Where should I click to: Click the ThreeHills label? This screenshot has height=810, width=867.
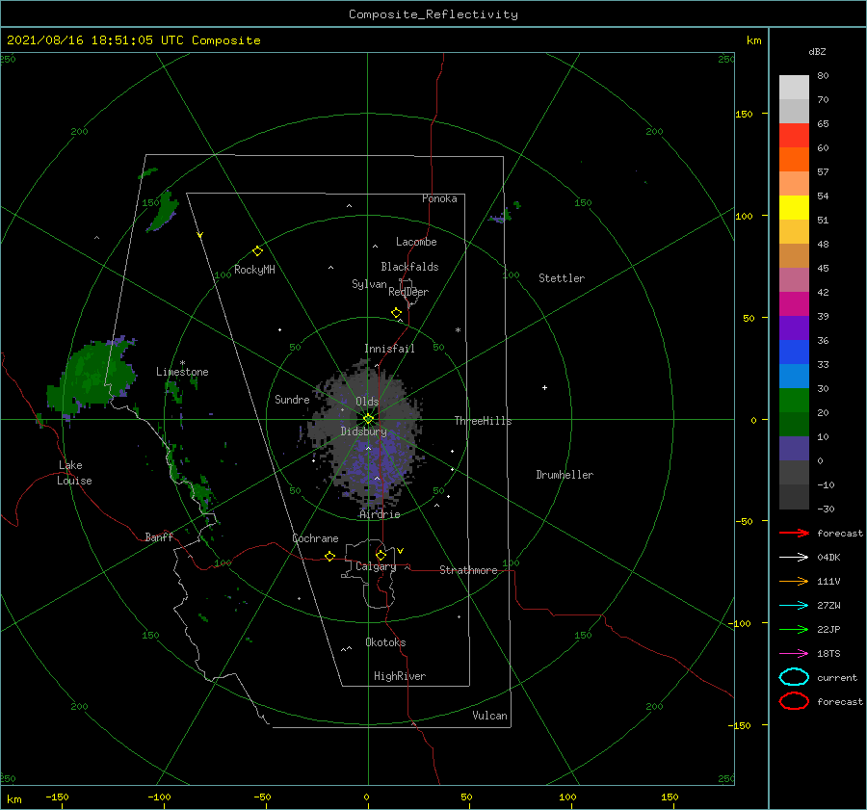pyautogui.click(x=484, y=421)
